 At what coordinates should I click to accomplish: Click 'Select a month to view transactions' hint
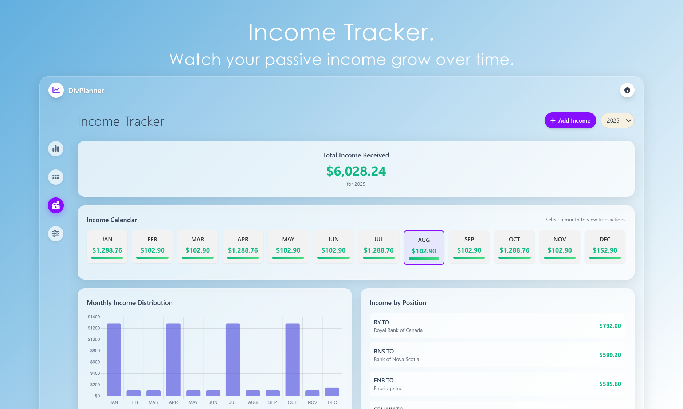pyautogui.click(x=585, y=220)
